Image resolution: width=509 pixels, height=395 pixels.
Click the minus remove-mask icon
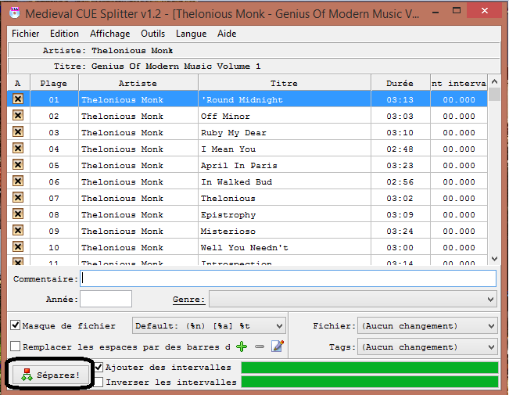[x=260, y=347]
